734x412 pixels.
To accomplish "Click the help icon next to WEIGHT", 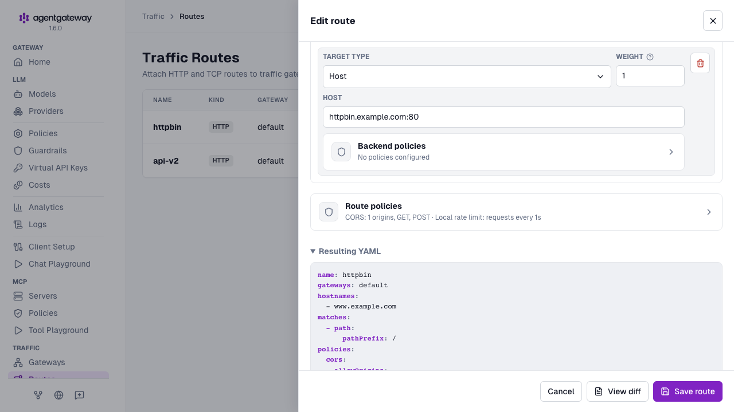I will pos(650,57).
